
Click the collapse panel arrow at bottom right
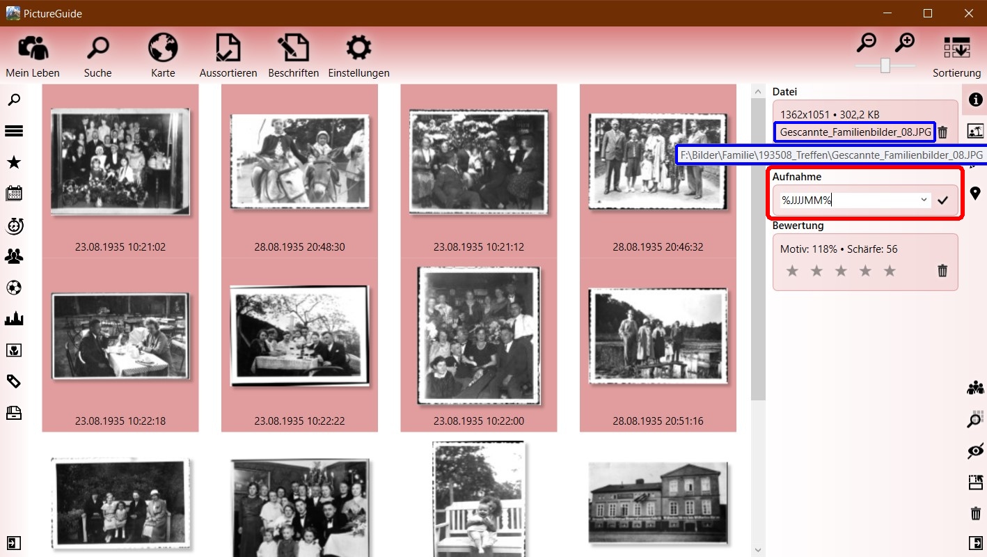(976, 543)
